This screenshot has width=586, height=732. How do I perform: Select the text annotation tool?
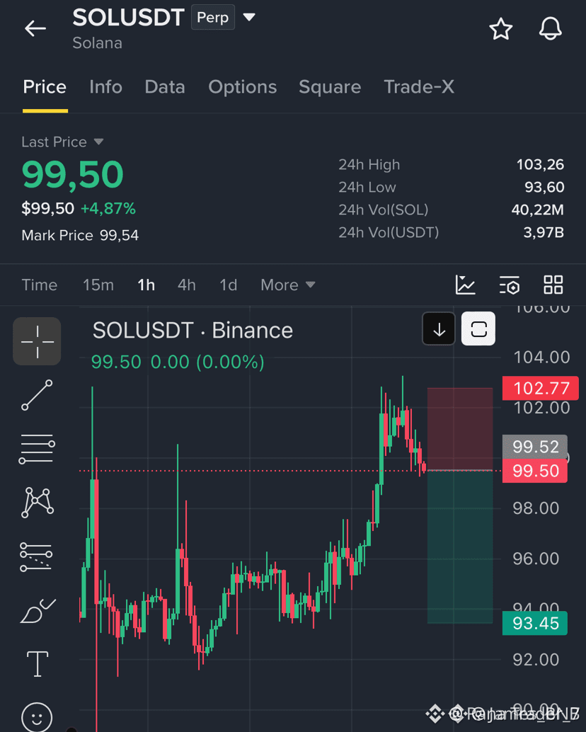point(38,663)
